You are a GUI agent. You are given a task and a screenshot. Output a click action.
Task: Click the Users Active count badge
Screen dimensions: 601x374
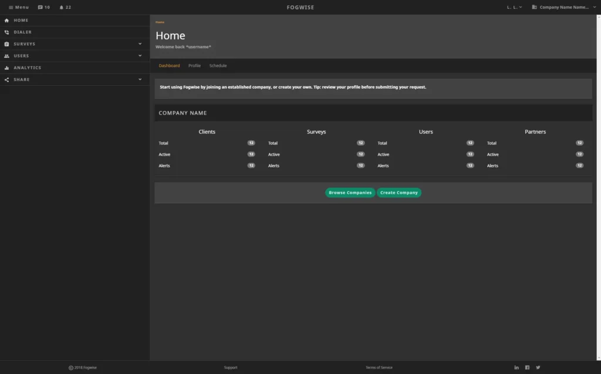coord(470,154)
